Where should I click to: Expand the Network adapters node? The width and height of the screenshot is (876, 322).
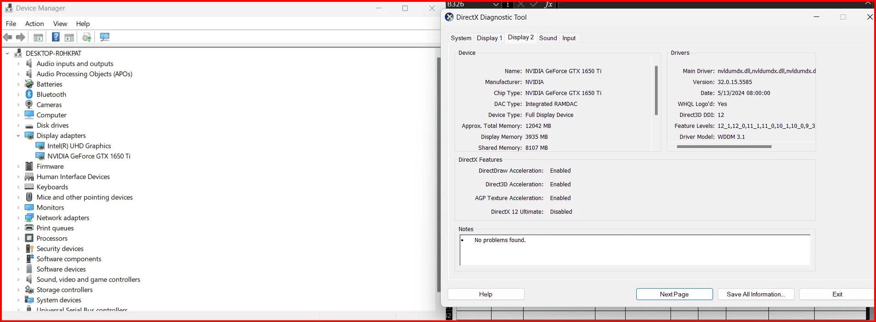point(18,218)
